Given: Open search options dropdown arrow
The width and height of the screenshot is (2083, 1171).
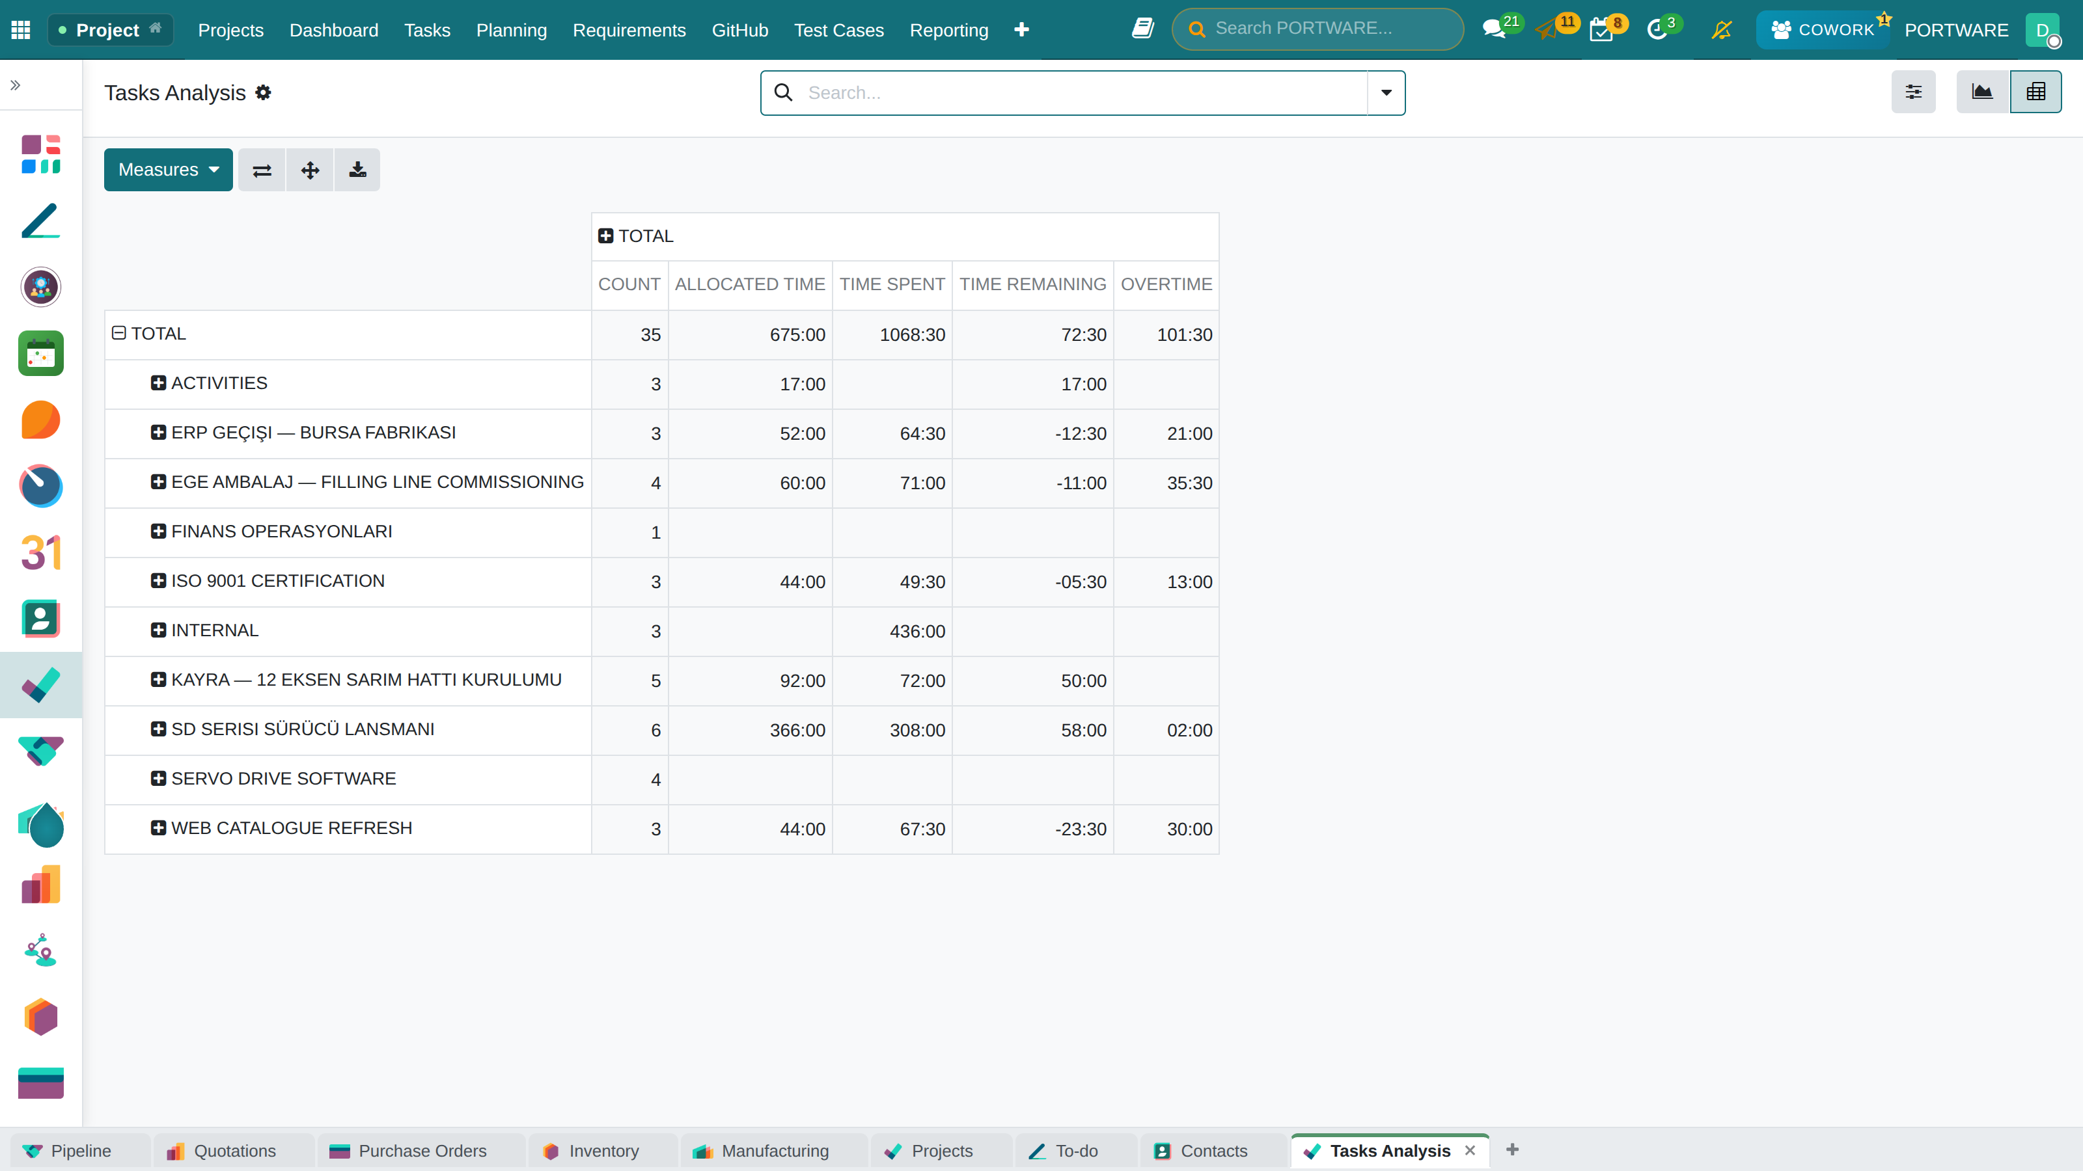Looking at the screenshot, I should pyautogui.click(x=1386, y=93).
